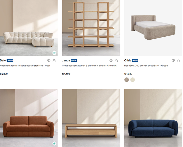Open the Olbia product title
Viewport: 183px width, 147px height.
coord(128,61)
